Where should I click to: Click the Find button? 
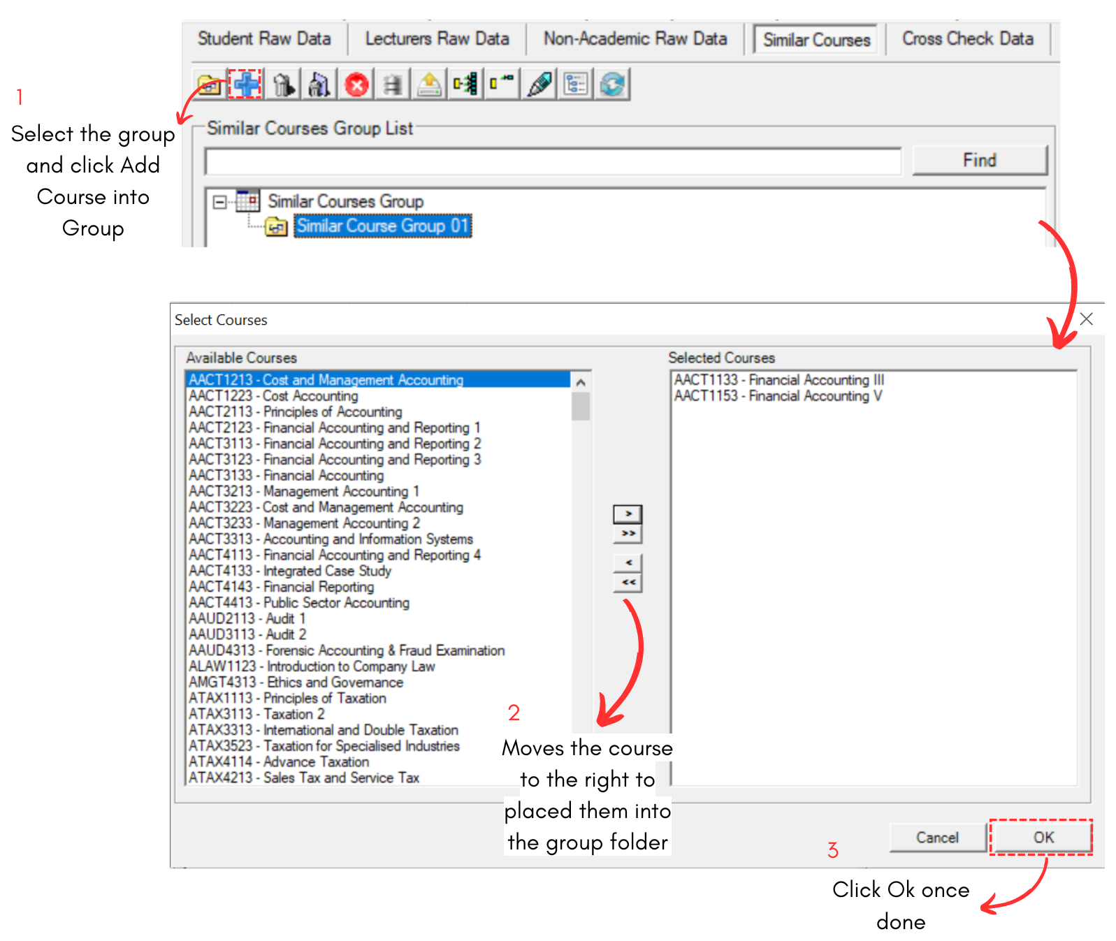[980, 160]
